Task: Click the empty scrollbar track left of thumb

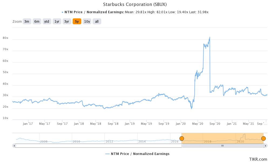Action: point(99,146)
